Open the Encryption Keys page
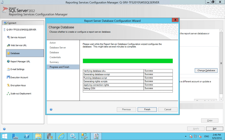225x140 pixels. coord(18,85)
